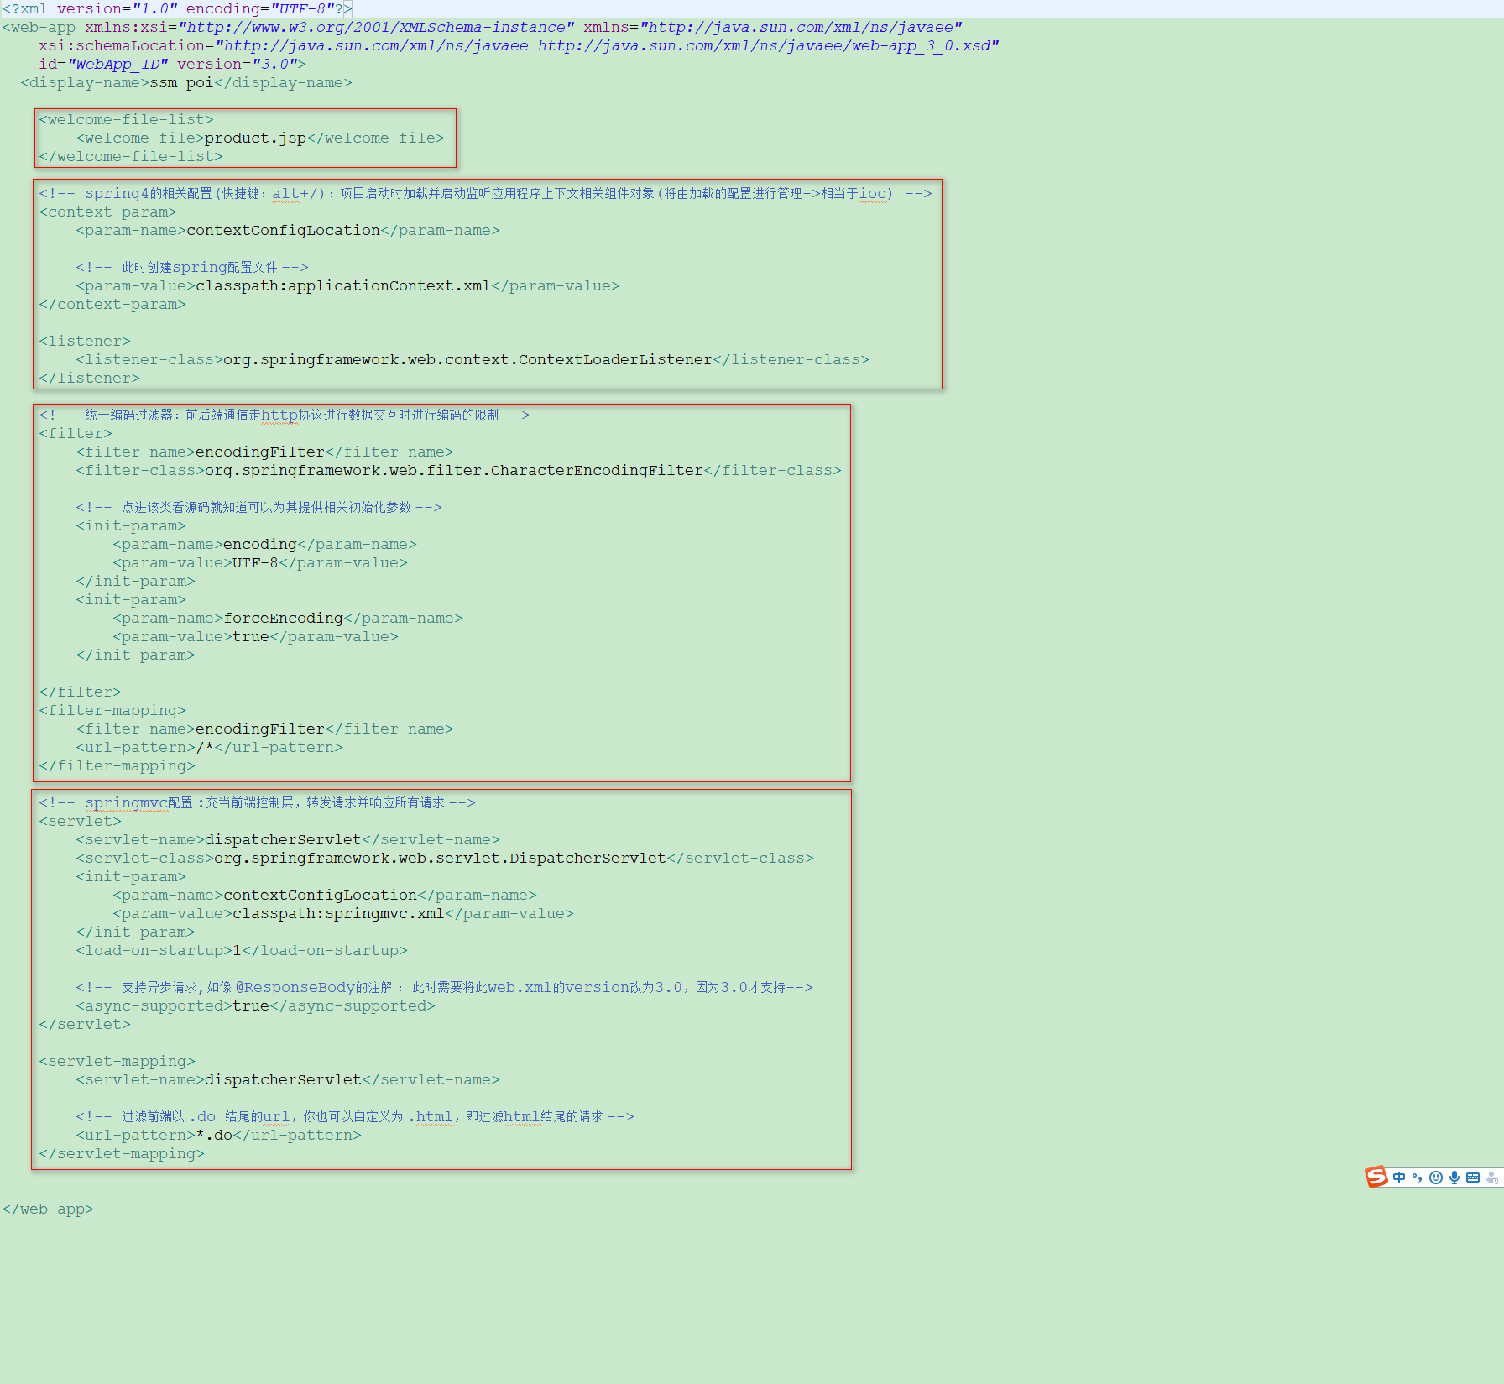Click the spring4 configuration comment line
This screenshot has height=1384, width=1504.
[485, 194]
